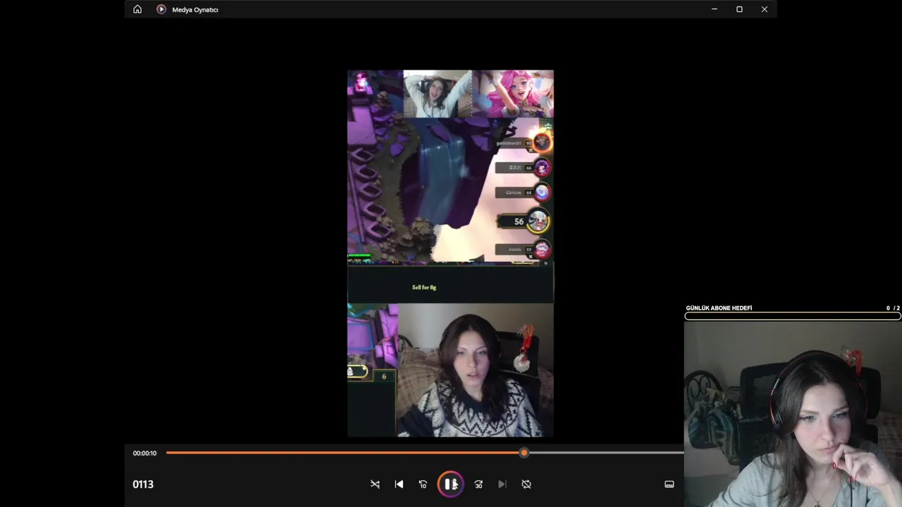Toggle repeat mode
The image size is (902, 507).
tap(526, 484)
